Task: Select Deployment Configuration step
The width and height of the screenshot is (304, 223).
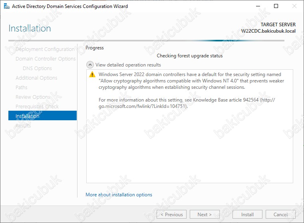Action: click(x=45, y=49)
